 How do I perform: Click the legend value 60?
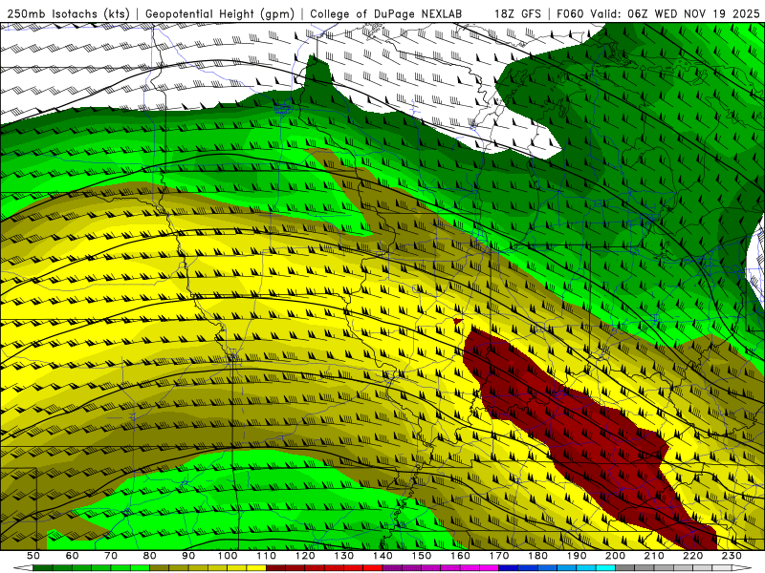pos(72,556)
